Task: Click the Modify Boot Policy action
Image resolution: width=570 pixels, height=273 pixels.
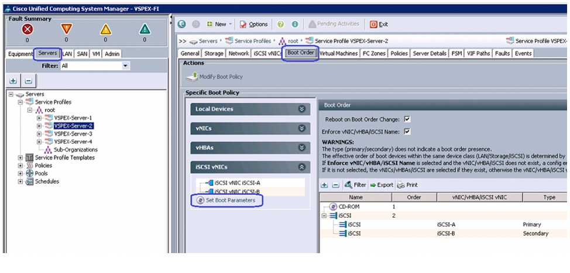Action: coord(214,77)
